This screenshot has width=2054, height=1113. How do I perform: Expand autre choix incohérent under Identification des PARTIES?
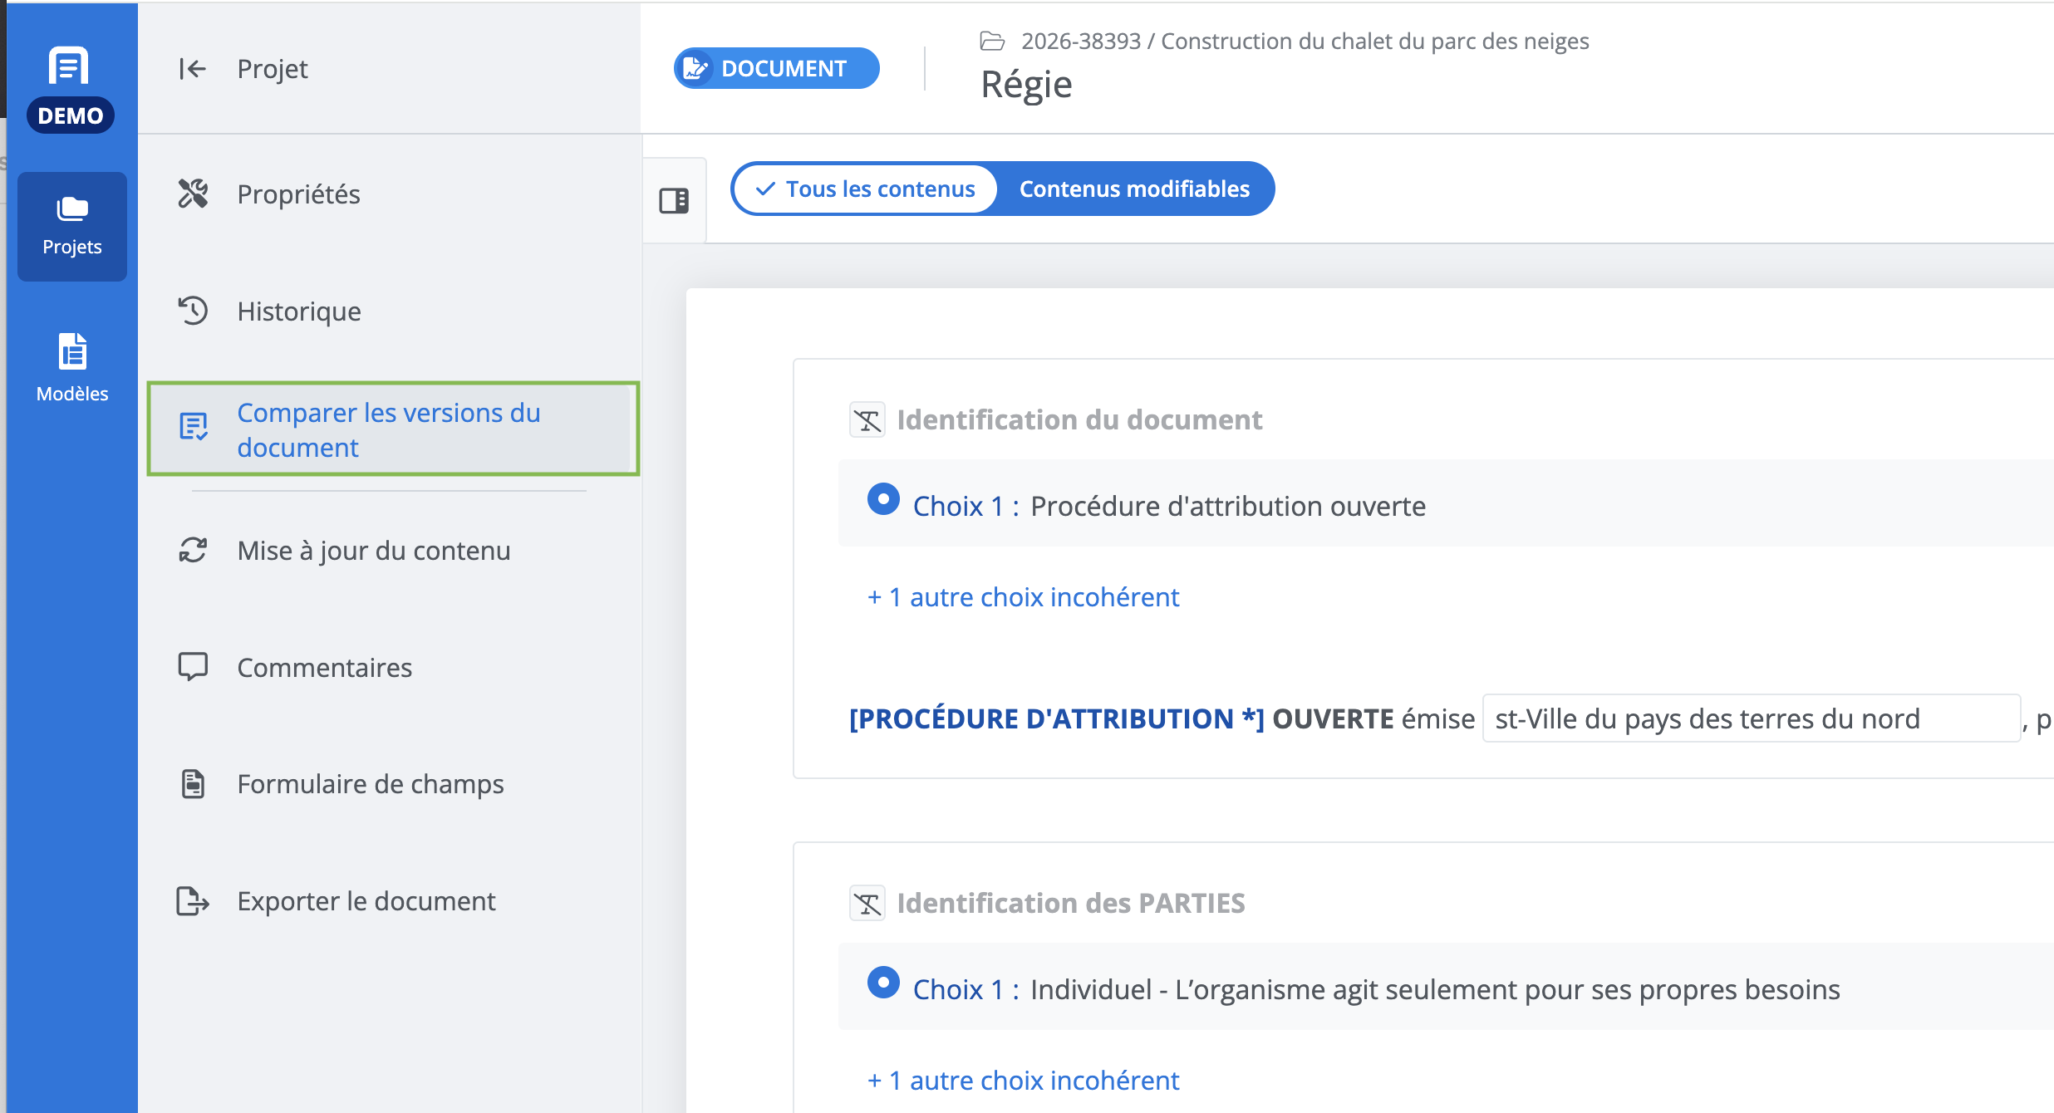1023,1080
